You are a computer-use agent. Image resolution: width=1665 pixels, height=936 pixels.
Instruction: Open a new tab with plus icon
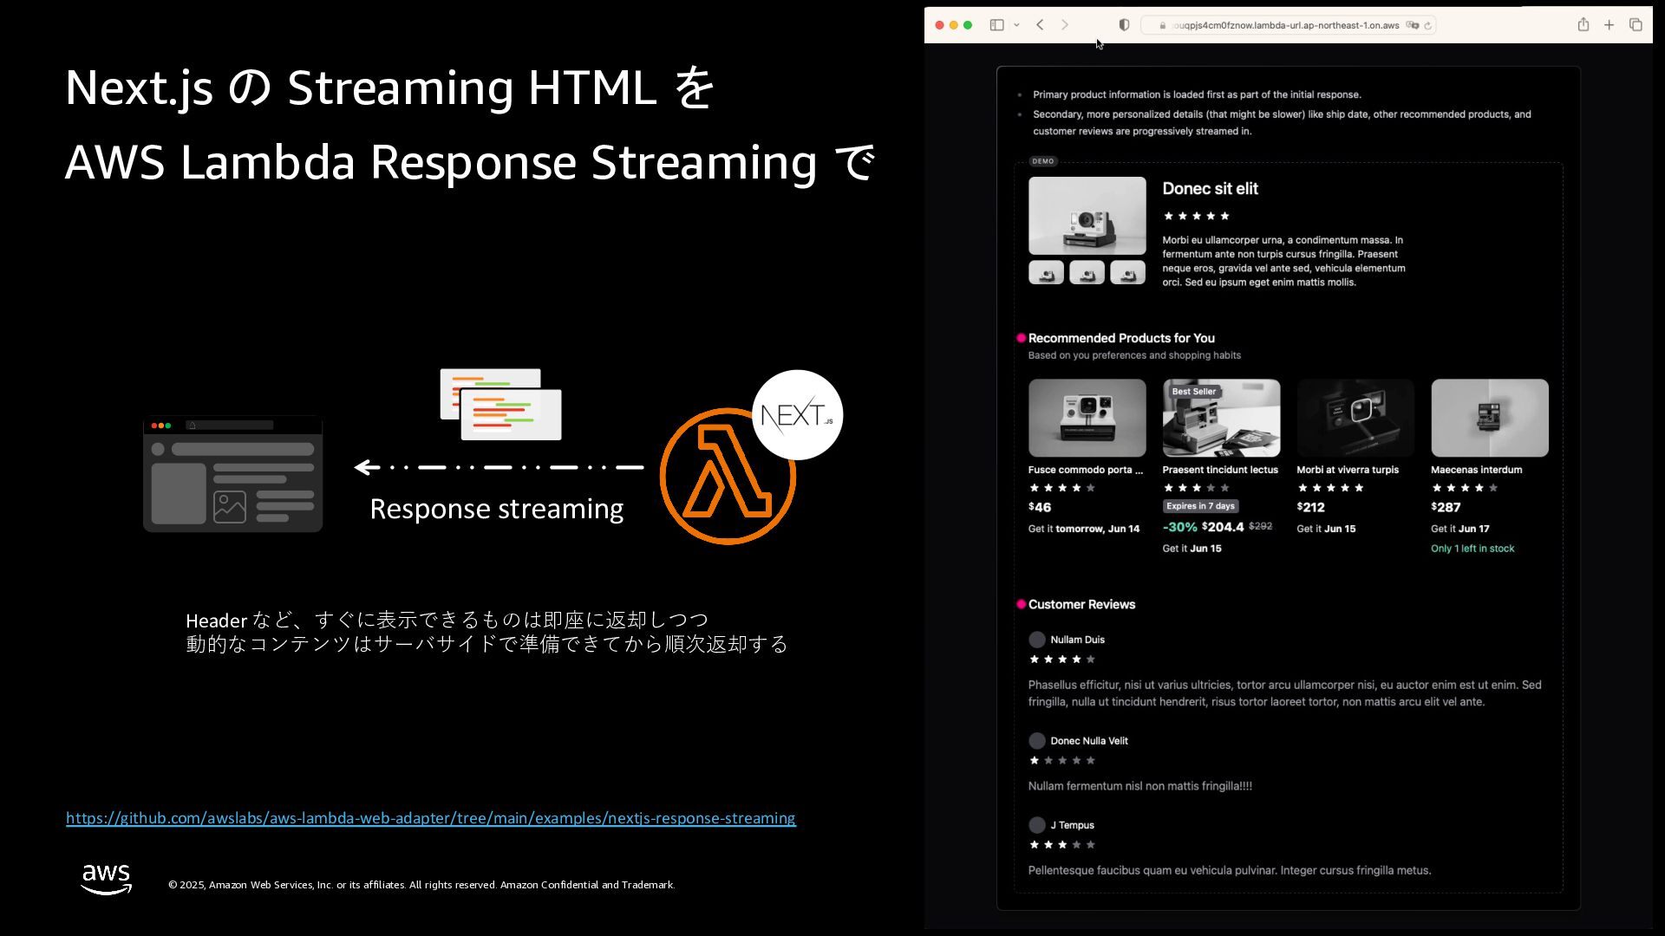(1609, 25)
